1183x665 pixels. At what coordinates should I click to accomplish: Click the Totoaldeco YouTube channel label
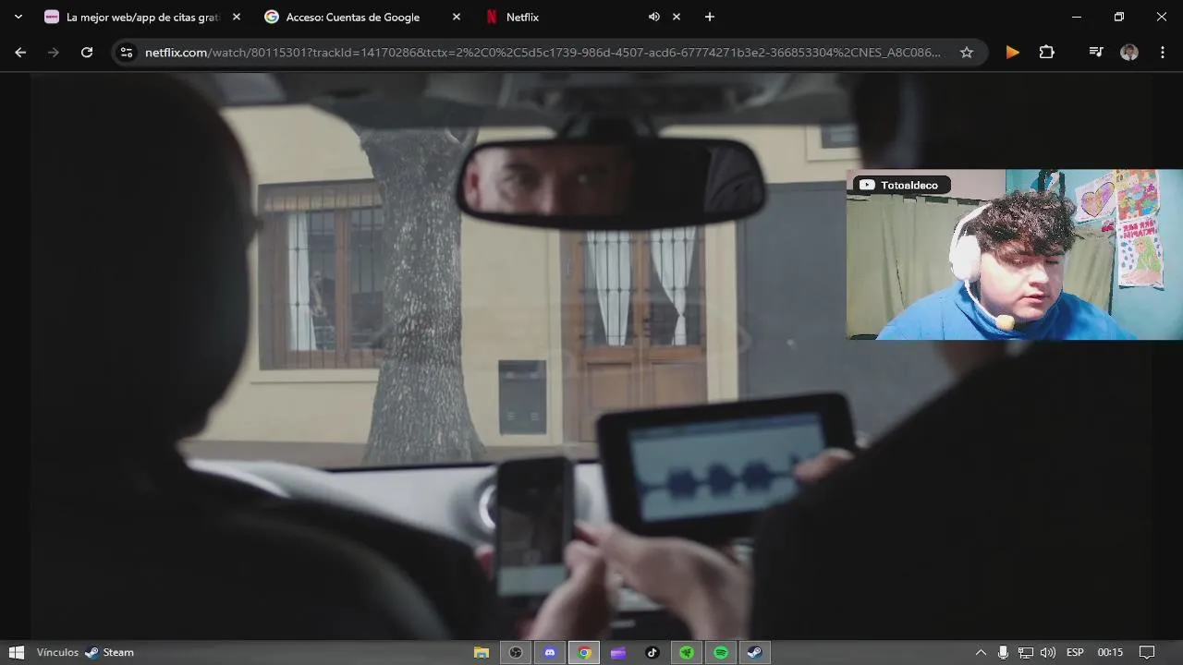[900, 185]
